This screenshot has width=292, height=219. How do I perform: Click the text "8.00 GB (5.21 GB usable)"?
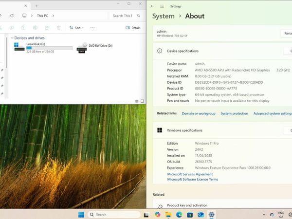point(213,76)
